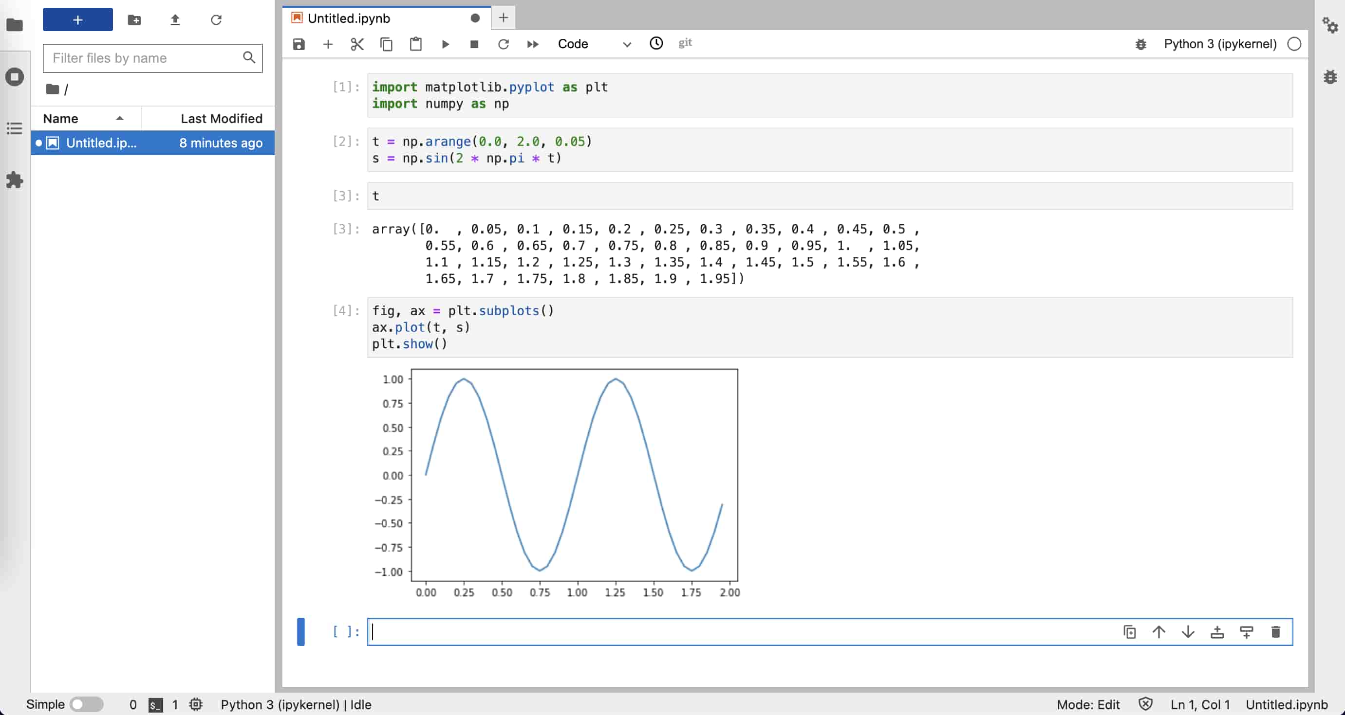
Task: Click the kernel status circle indicator
Action: (x=1294, y=44)
